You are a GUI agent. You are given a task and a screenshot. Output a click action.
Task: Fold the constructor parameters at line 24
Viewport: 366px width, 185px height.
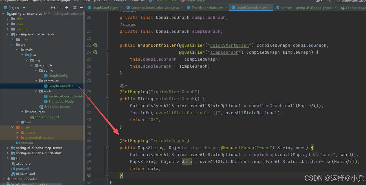108,52
